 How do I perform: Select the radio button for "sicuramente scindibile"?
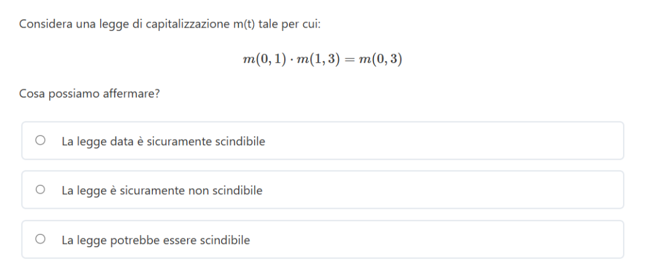[x=40, y=141]
